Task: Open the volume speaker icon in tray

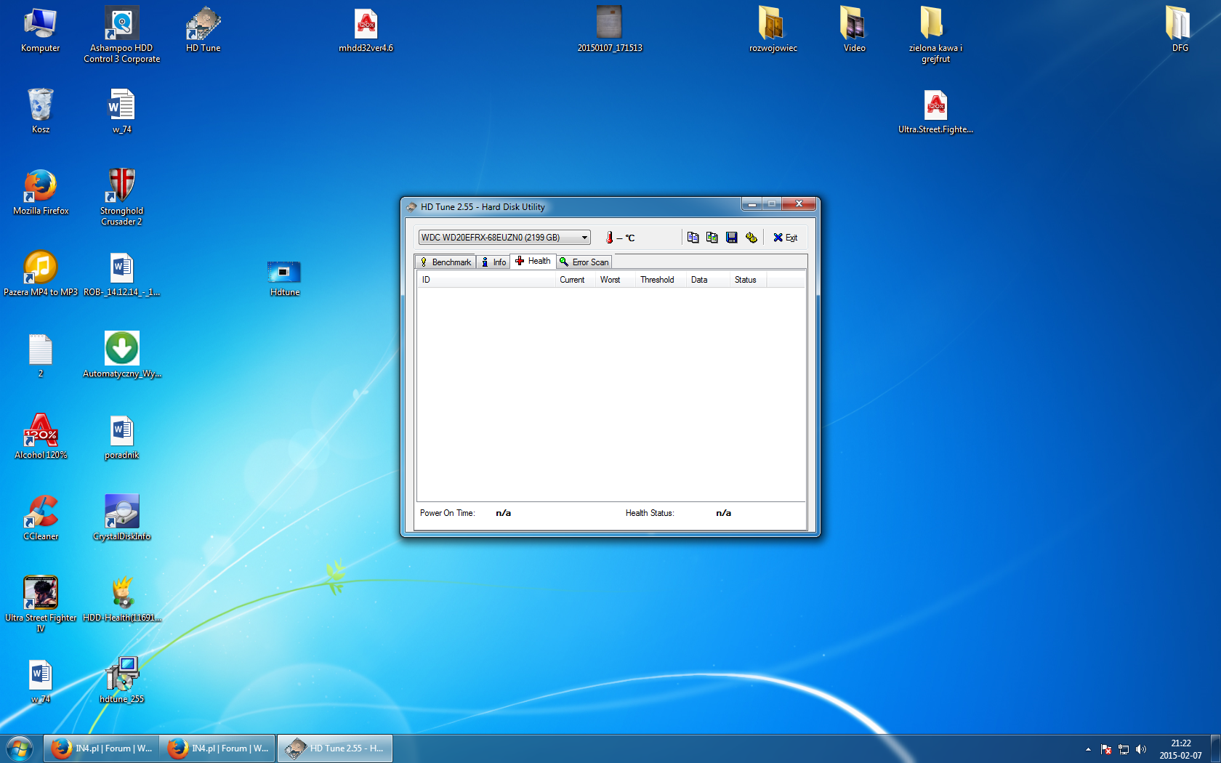Action: (x=1141, y=749)
